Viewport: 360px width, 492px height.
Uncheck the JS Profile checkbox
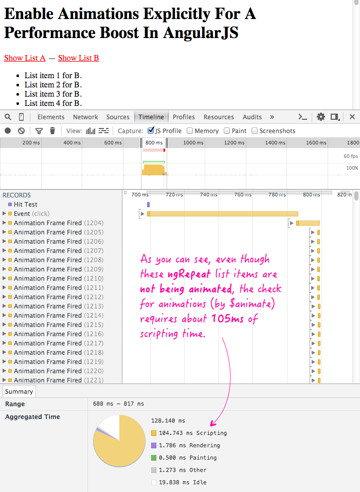click(151, 130)
